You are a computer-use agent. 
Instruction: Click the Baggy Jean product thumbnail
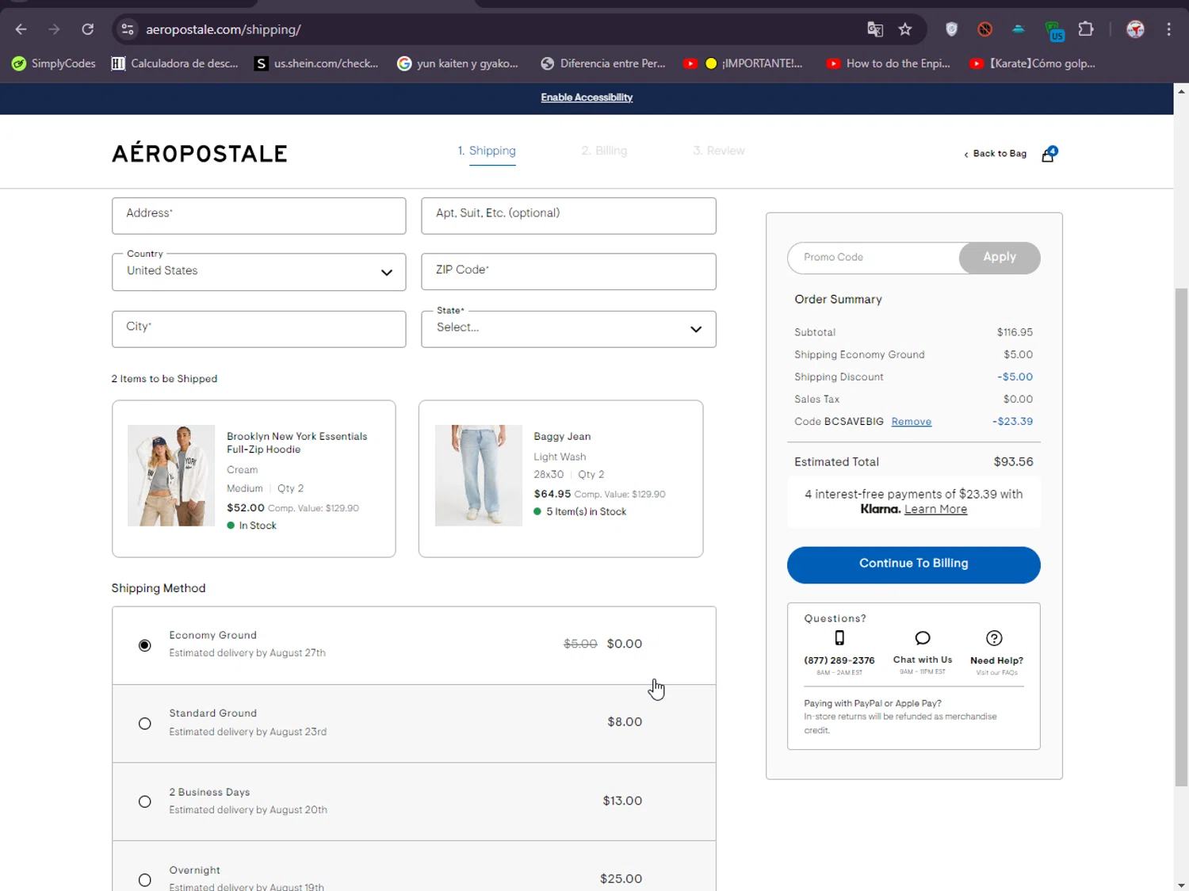point(479,476)
